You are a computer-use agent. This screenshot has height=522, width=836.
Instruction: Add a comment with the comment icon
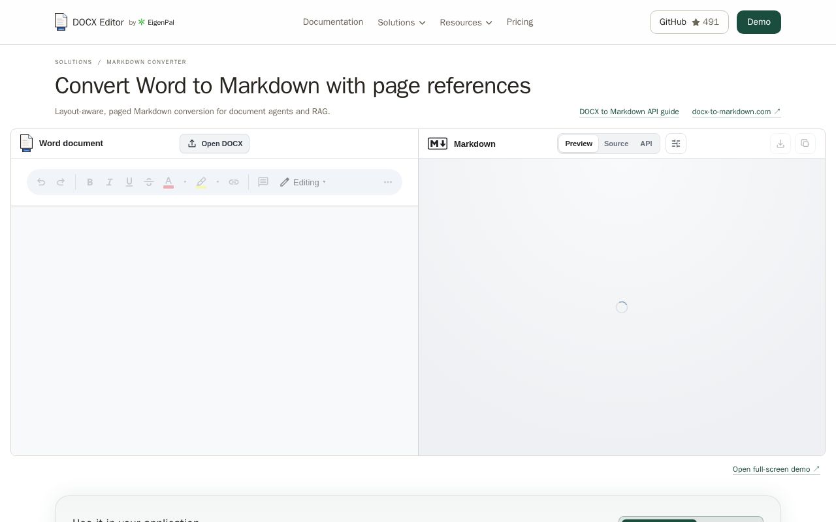pos(263,182)
